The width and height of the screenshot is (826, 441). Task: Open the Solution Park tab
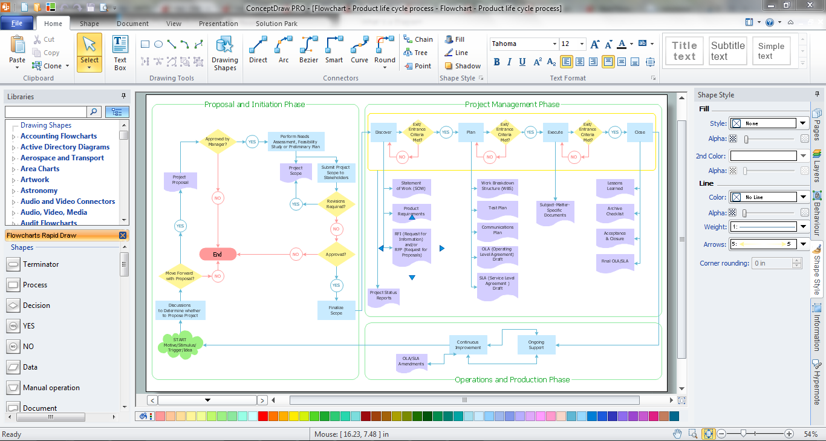pyautogui.click(x=276, y=24)
